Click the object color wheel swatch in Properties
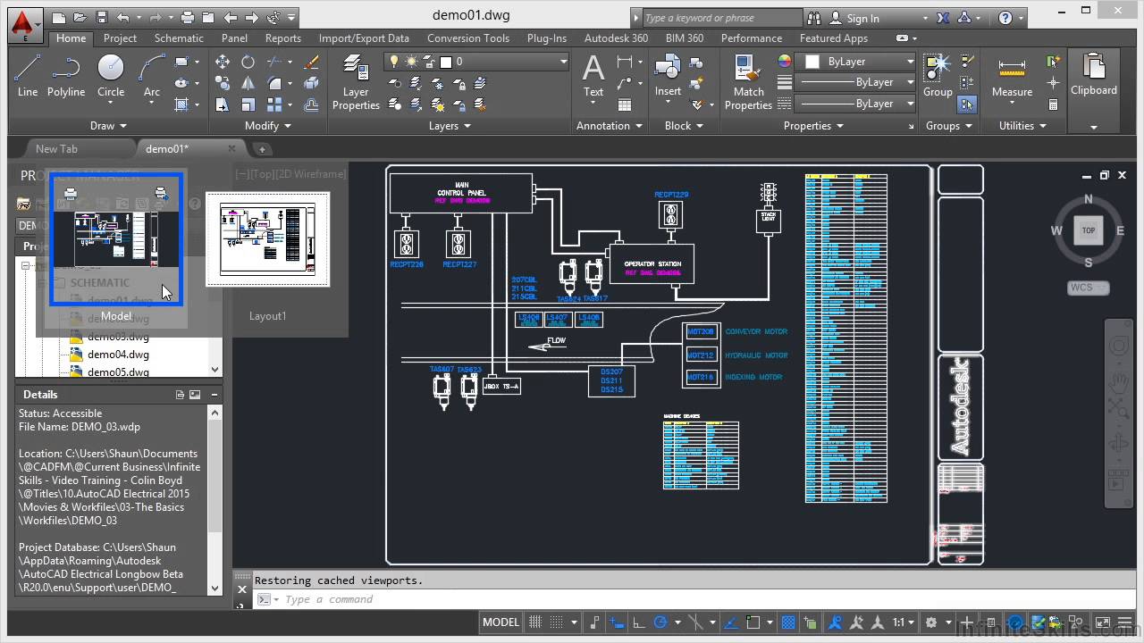 (785, 62)
